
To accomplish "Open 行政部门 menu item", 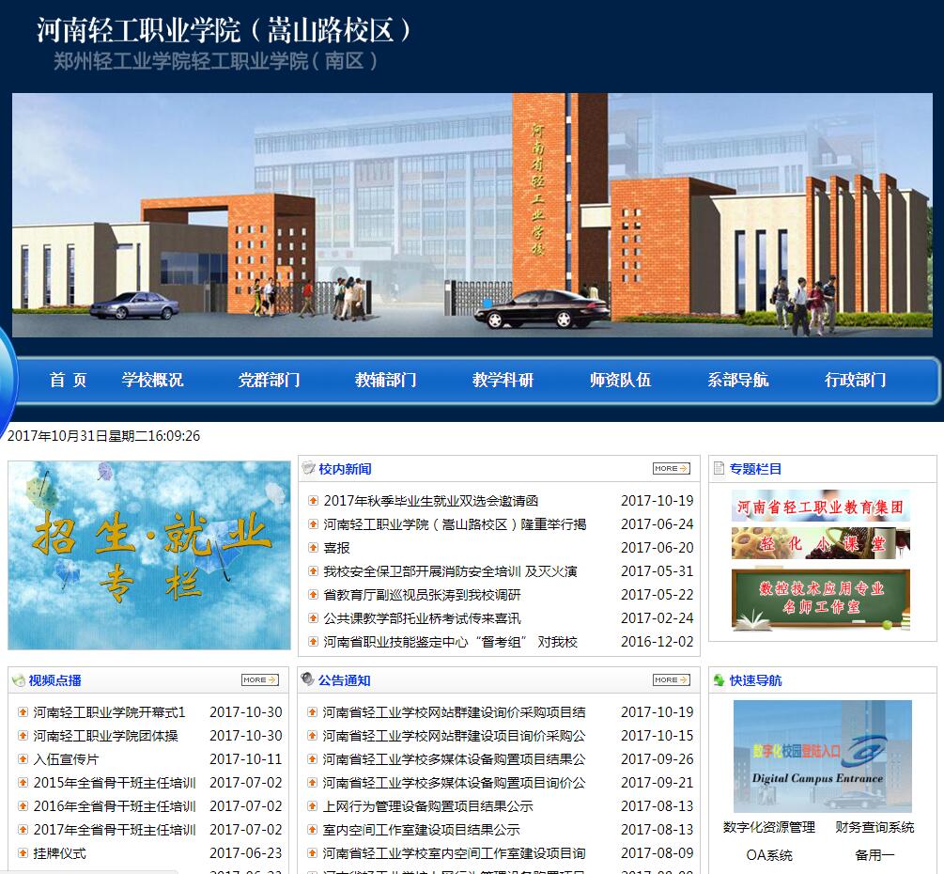I will [855, 380].
